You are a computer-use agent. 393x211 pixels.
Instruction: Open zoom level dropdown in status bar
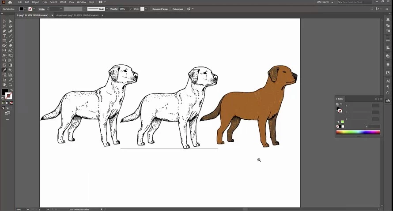coord(27,209)
